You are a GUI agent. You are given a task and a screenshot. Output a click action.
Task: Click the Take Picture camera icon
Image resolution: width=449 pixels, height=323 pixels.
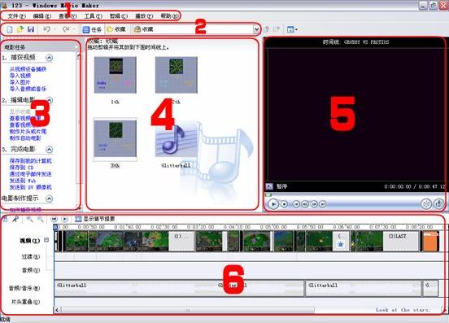point(438,204)
